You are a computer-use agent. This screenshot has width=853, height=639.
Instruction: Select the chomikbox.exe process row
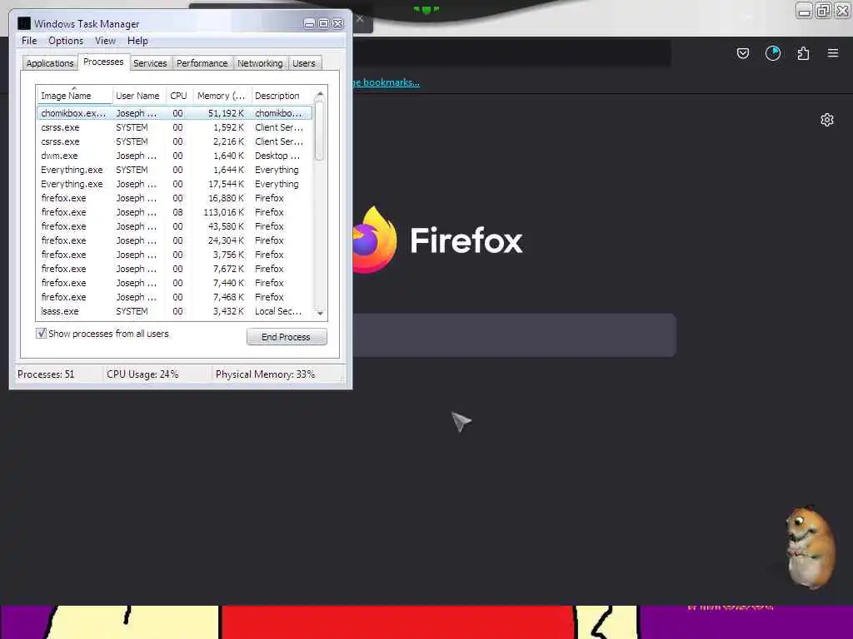(175, 113)
